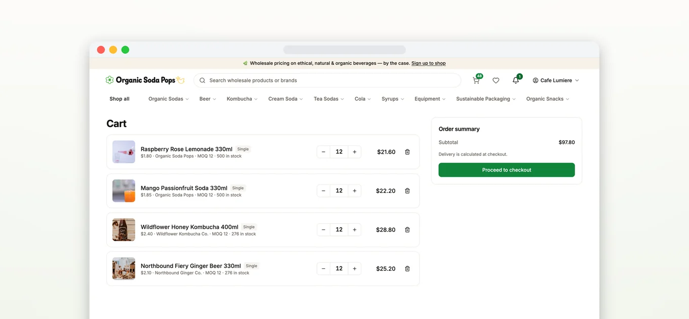Open Mango Passionfruit Soda 330ml product

point(184,188)
